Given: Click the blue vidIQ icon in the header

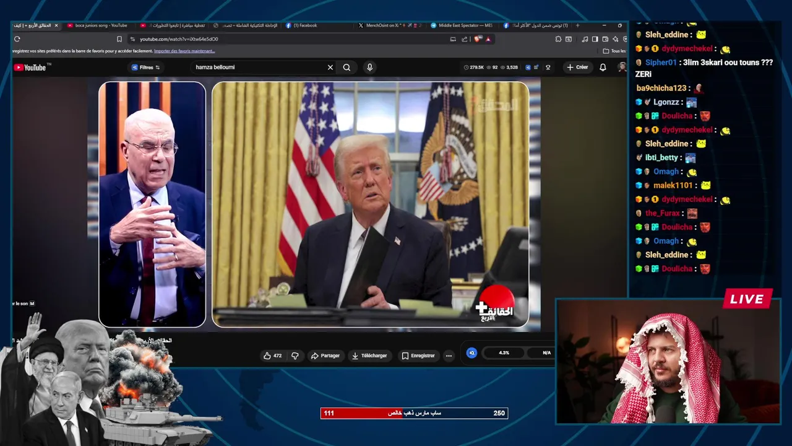Looking at the screenshot, I should 528,68.
